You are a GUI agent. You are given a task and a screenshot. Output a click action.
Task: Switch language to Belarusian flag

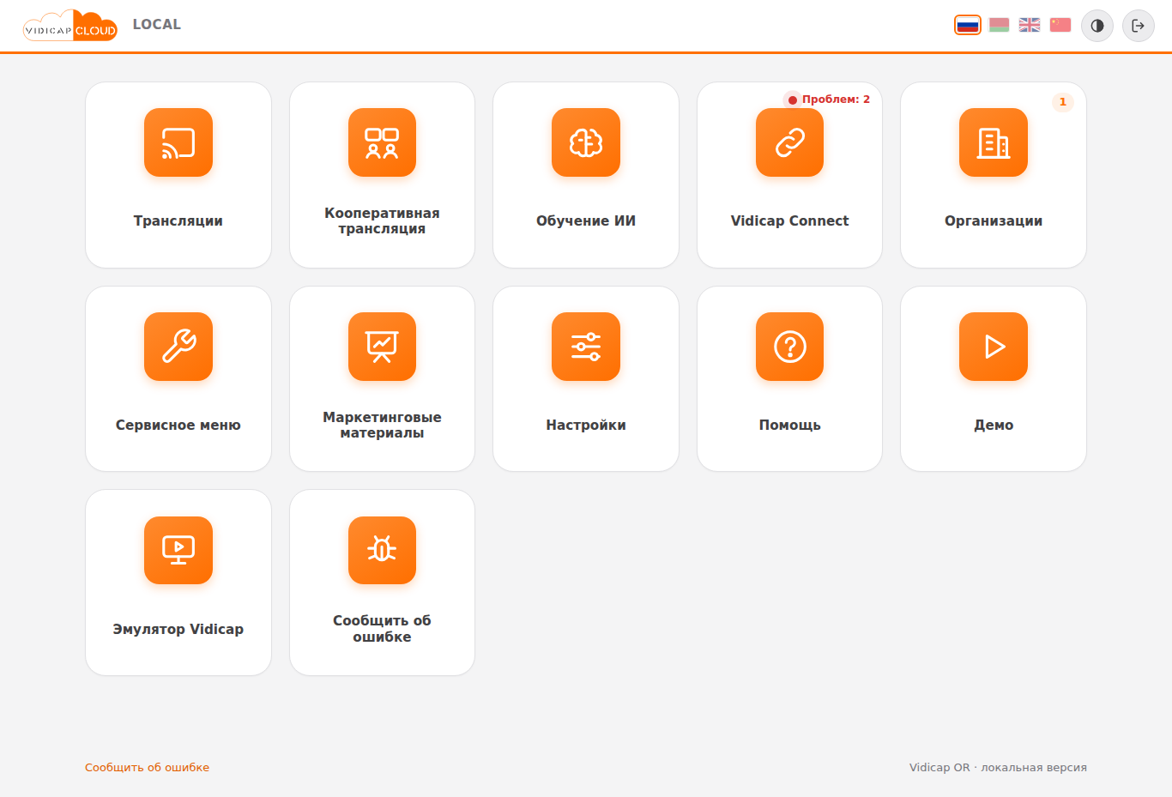999,25
